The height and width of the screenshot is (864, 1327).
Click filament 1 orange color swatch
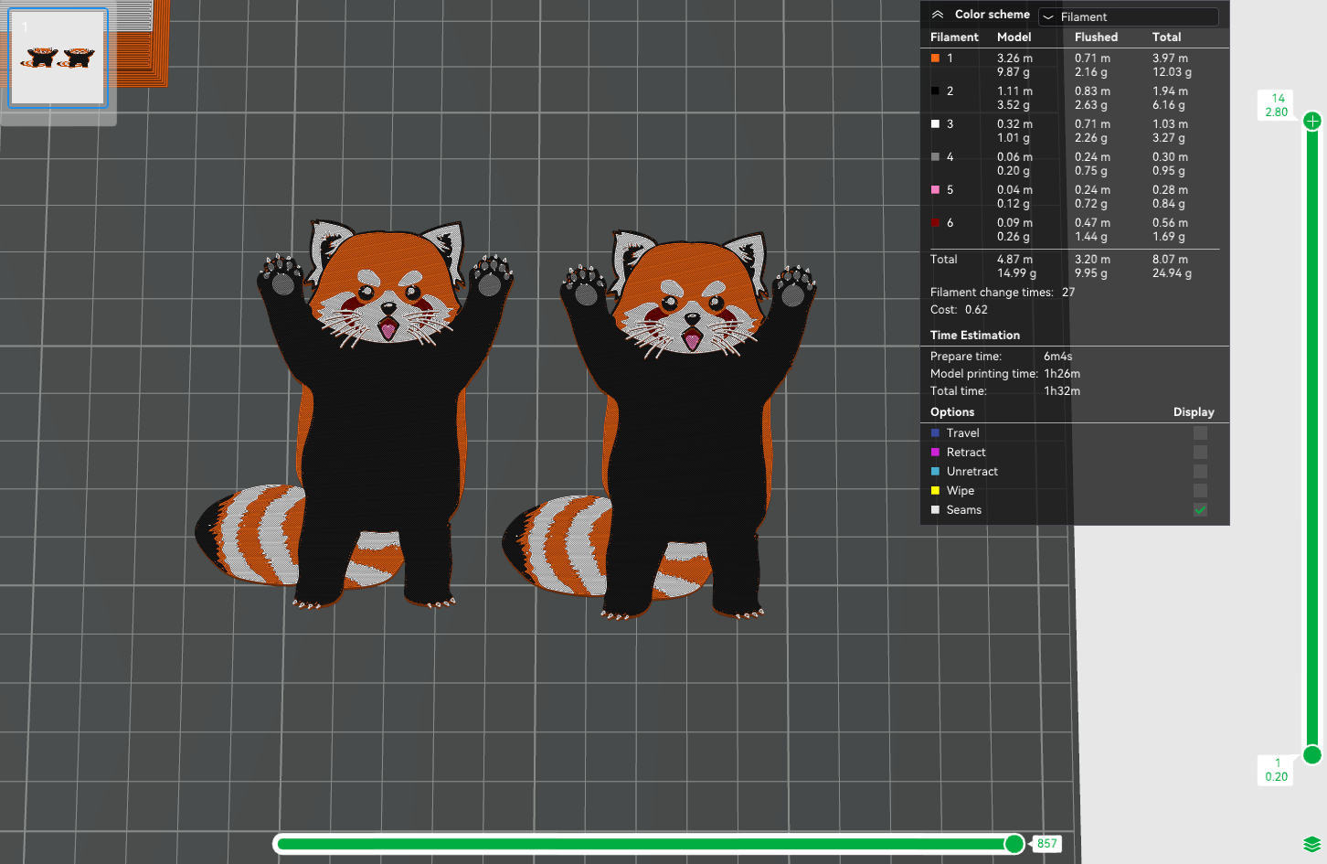click(x=934, y=58)
